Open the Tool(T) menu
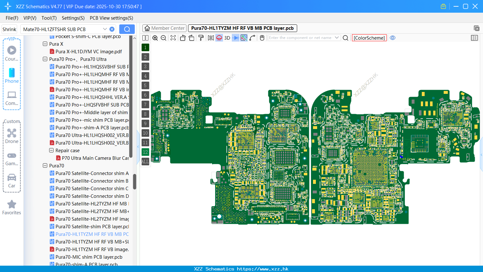The image size is (483, 272). tap(49, 18)
